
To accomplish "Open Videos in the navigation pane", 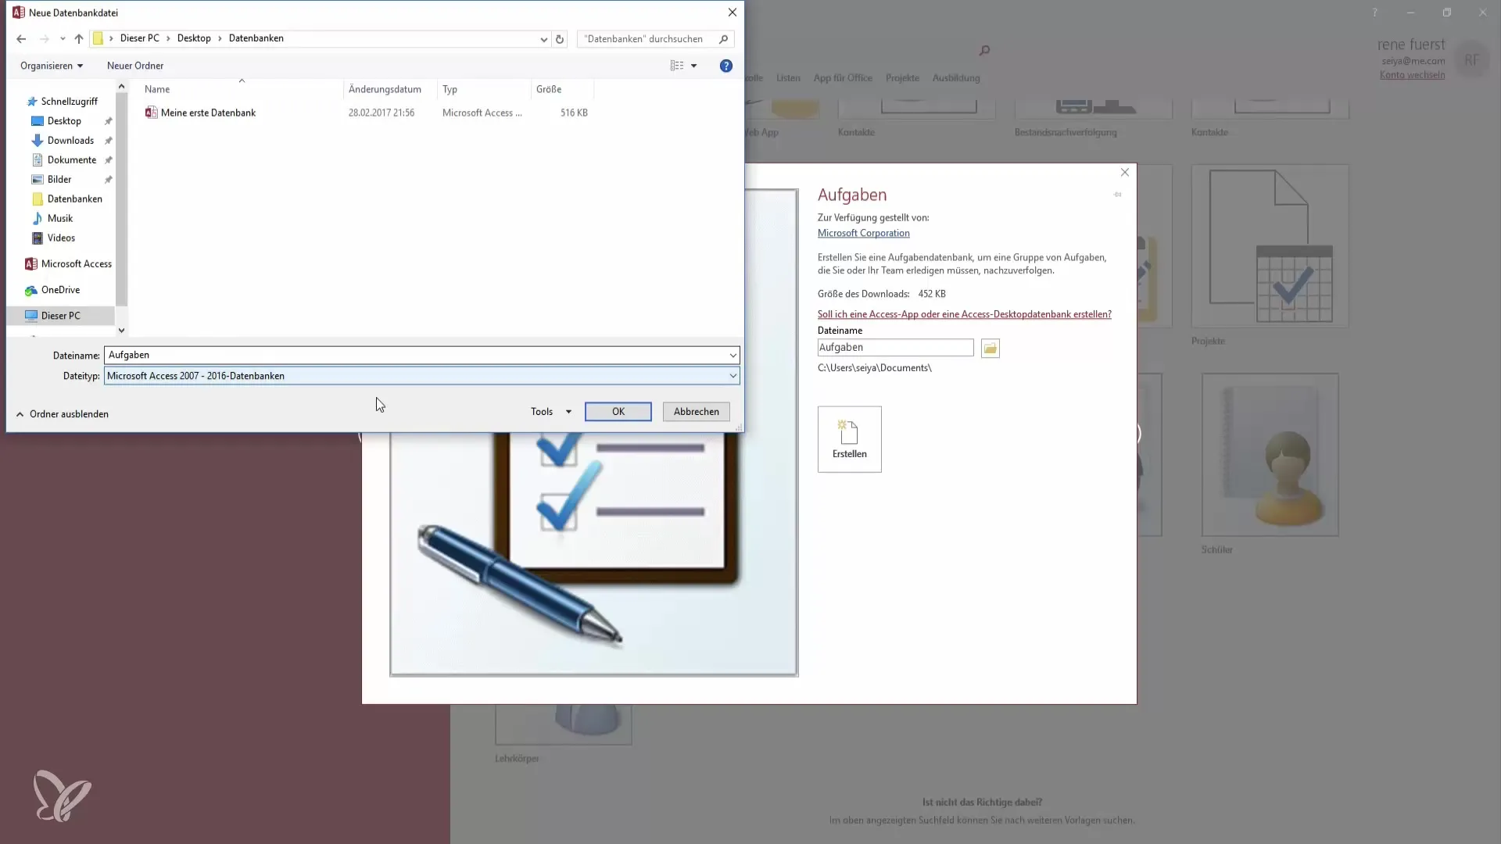I will 61,238.
